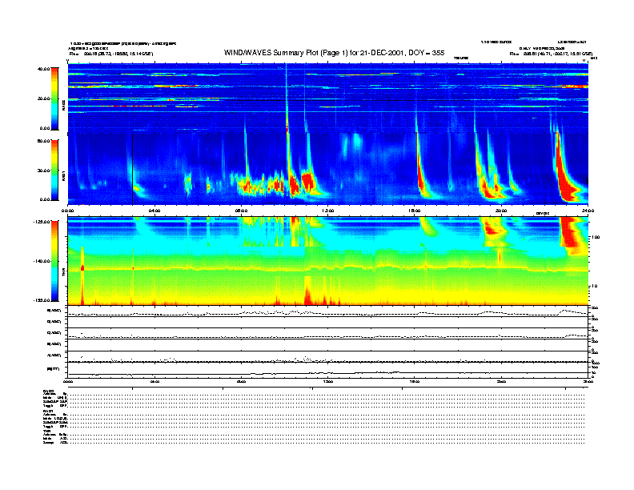Select the tall spike near 10:00 spanning RAD2
Image resolution: width=634 pixels, height=490 pixels.
pos(287,97)
